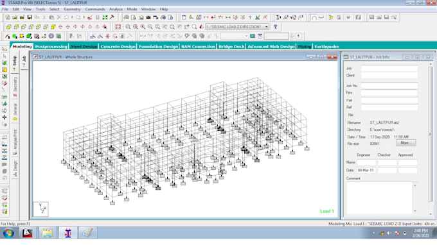Click the Engineer Date field '08-Mar-19'
The height and width of the screenshot is (245, 437).
click(x=366, y=170)
